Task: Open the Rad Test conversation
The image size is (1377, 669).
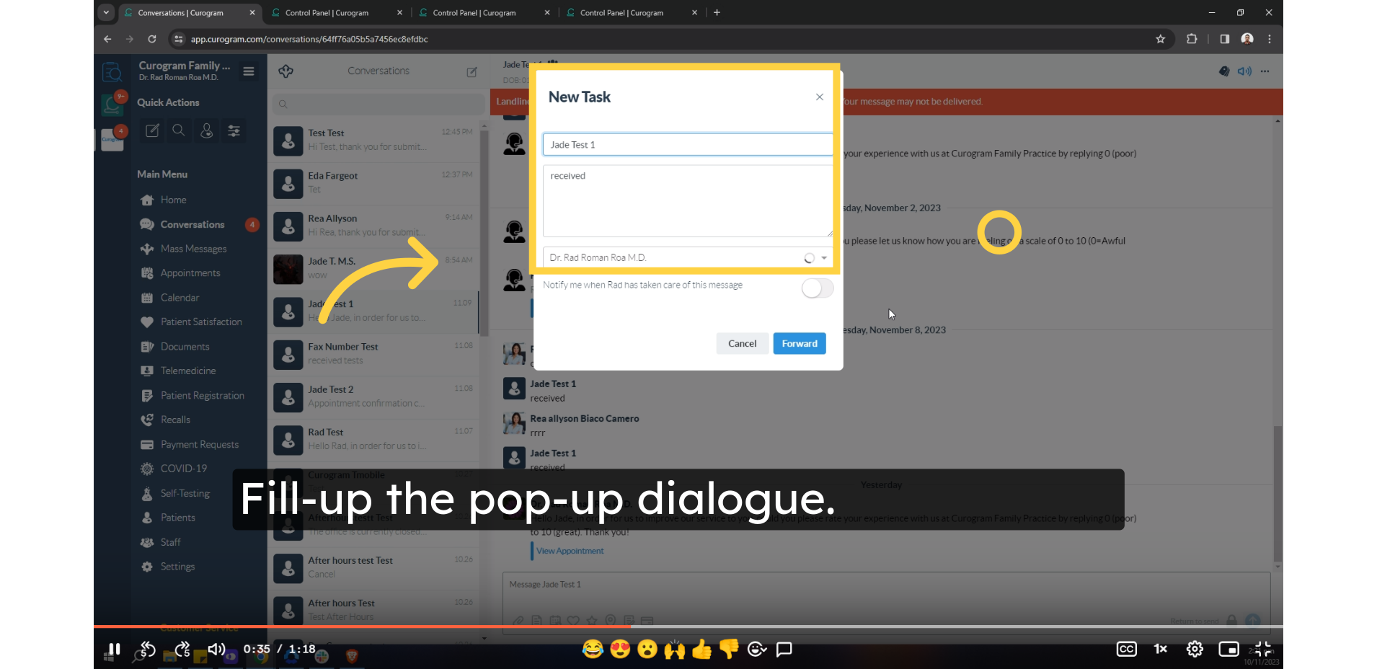Action: click(x=375, y=439)
